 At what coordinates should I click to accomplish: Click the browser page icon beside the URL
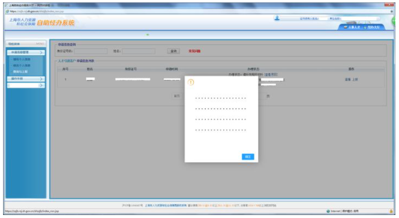tap(7, 11)
